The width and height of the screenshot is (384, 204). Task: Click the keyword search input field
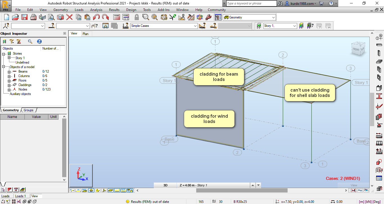pos(251,3)
